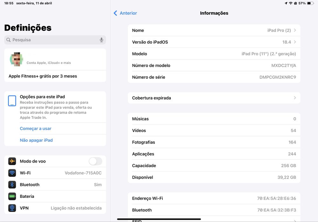Tap the Airplane mode icon
The width and height of the screenshot is (318, 222).
pyautogui.click(x=12, y=161)
